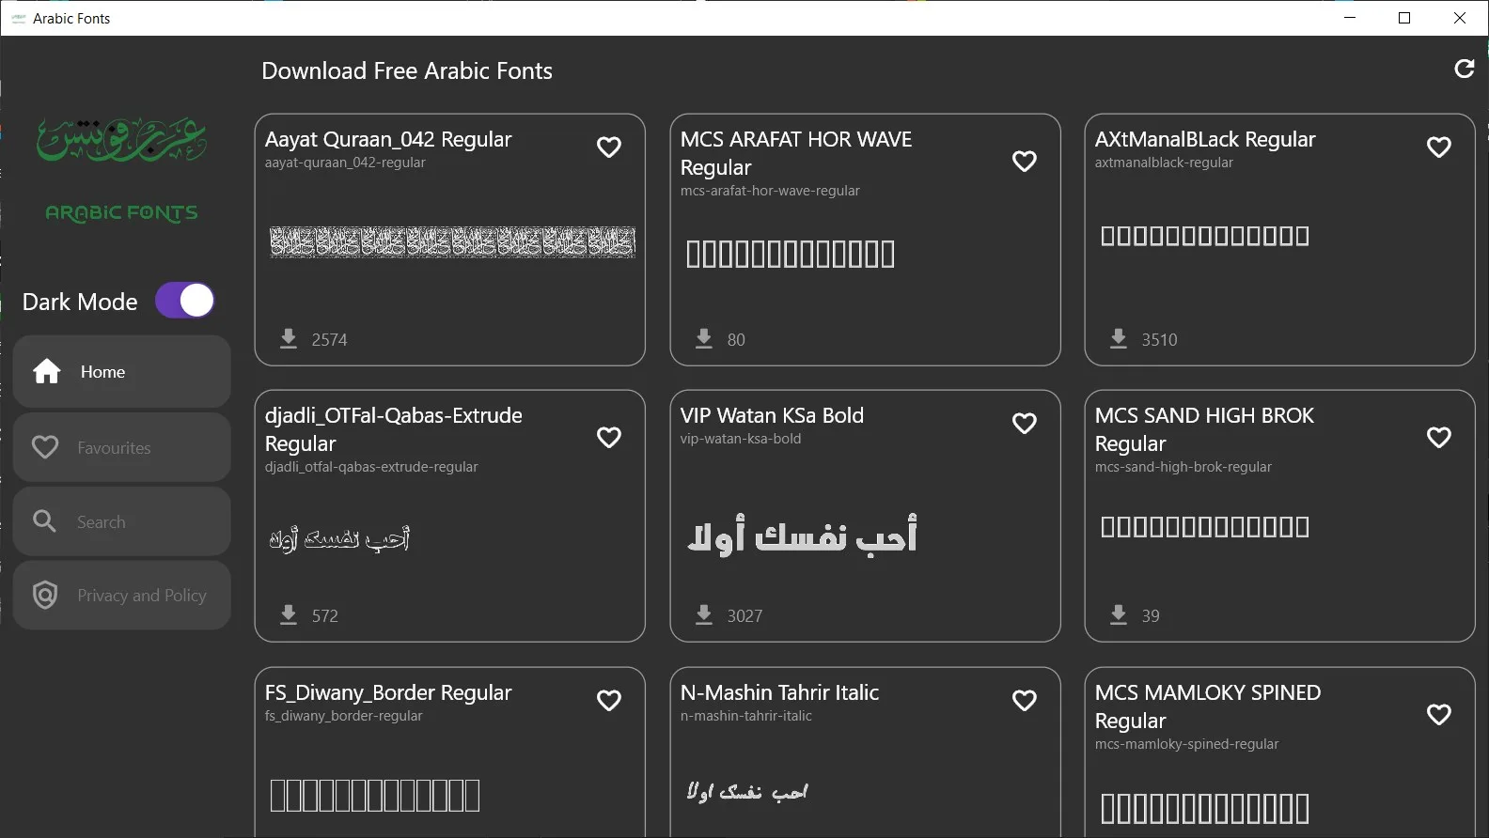Click the 'mcs-mamloky-spined-regular' slug text
1489x838 pixels.
click(x=1187, y=744)
